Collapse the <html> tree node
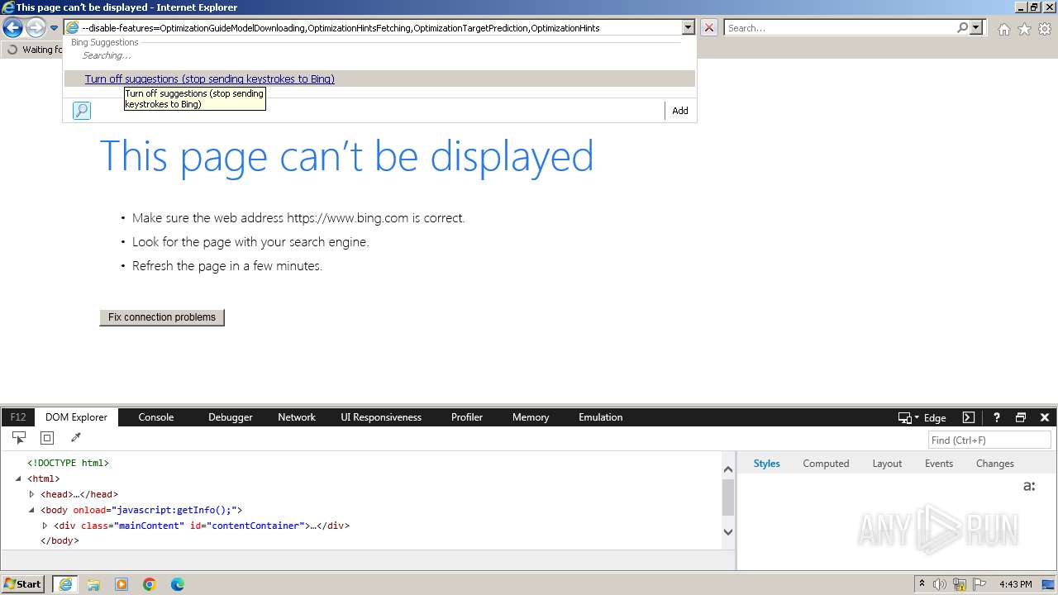Image resolution: width=1058 pixels, height=595 pixels. coord(18,478)
